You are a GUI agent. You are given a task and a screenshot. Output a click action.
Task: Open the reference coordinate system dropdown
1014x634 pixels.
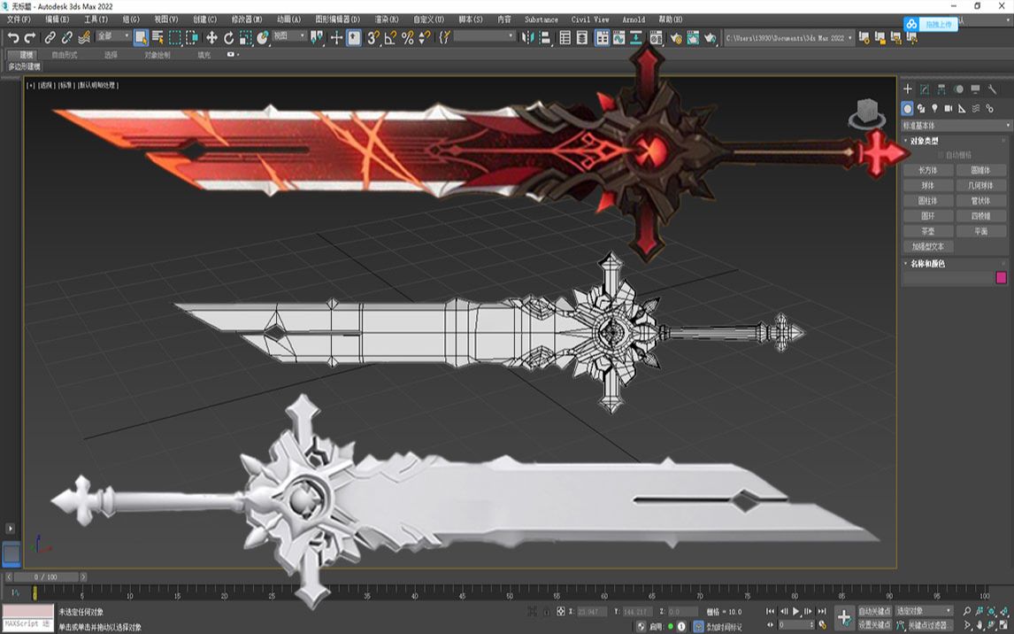(288, 36)
